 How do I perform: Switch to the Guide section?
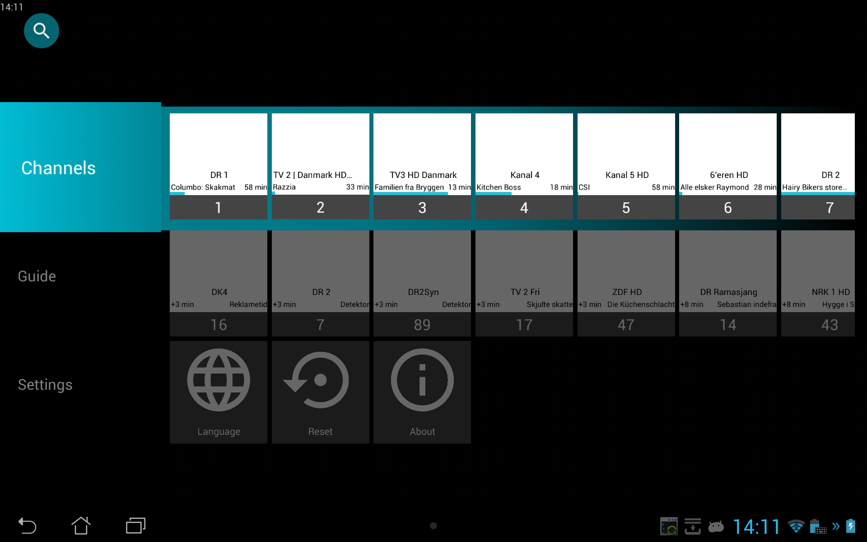(x=37, y=276)
